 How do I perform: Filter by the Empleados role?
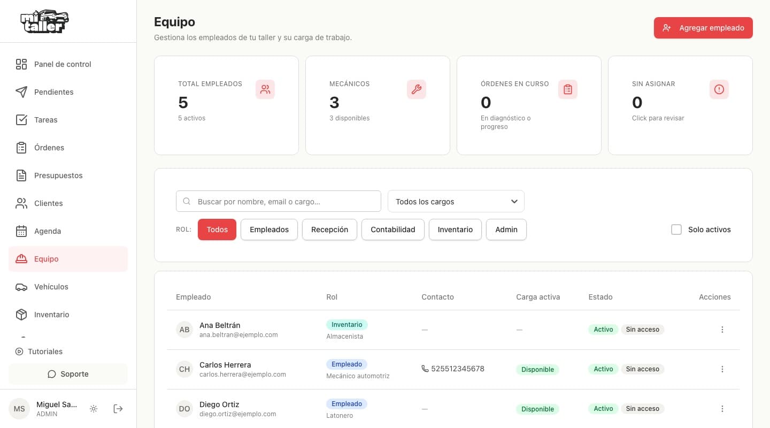click(269, 230)
